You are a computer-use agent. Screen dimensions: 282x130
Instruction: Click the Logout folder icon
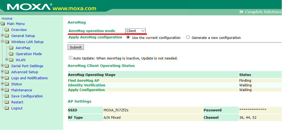[x=7, y=108]
